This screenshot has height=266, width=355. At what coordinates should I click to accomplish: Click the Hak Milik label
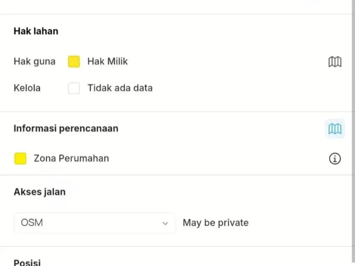click(x=107, y=61)
